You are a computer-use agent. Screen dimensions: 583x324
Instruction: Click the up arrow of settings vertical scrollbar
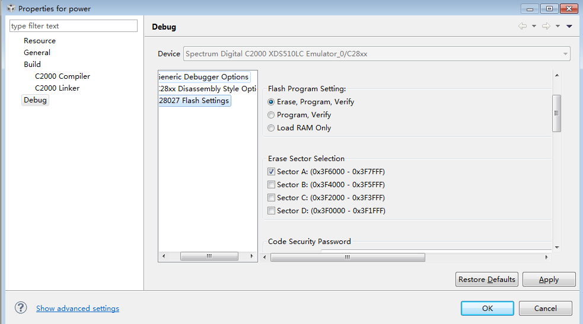tap(556, 75)
